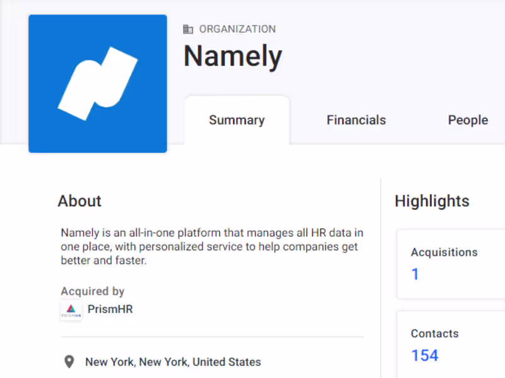Switch to the Financials tab
This screenshot has height=378, width=505.
(356, 120)
